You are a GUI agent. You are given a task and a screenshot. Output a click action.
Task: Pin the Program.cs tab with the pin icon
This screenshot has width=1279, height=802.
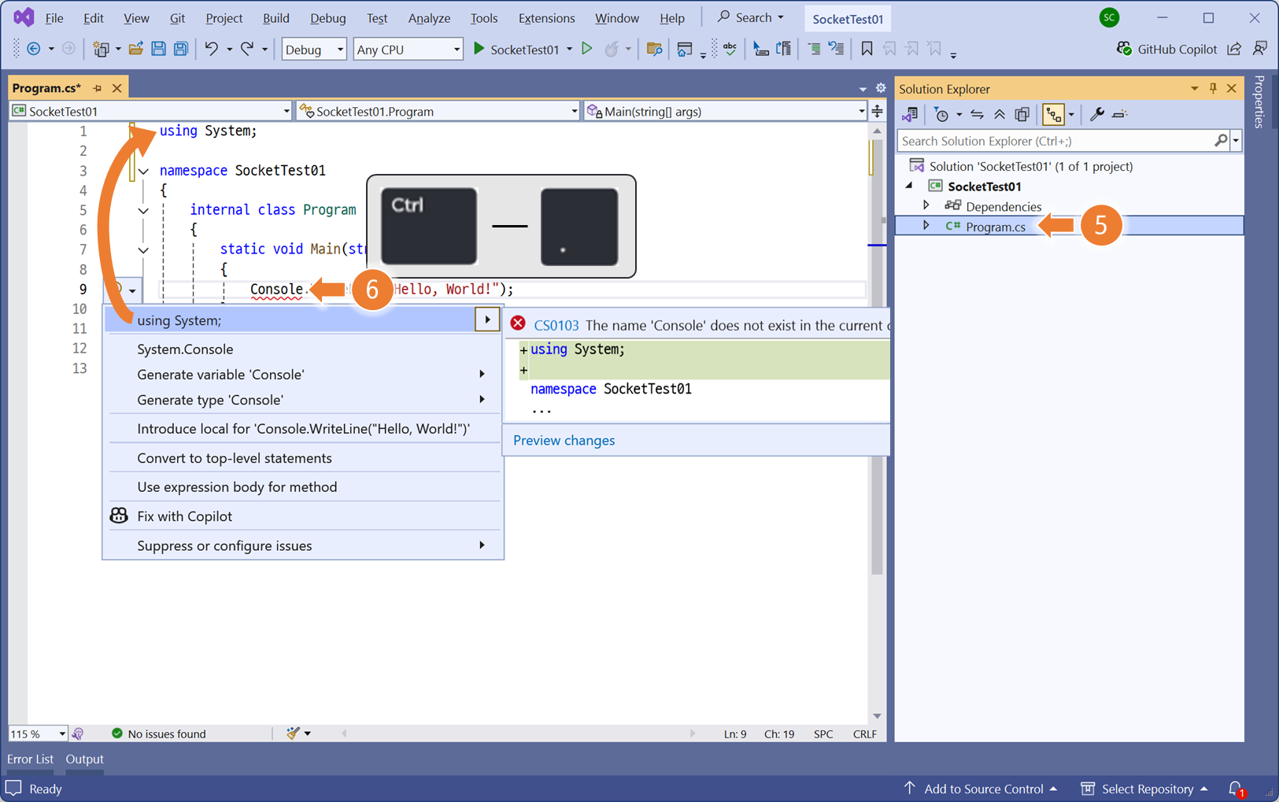pos(98,88)
